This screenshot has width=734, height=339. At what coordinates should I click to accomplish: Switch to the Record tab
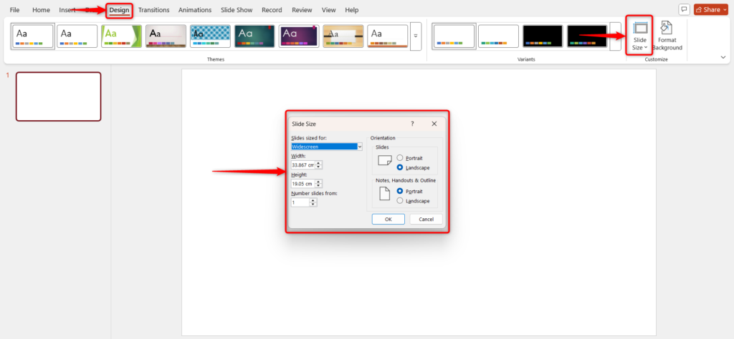point(272,10)
